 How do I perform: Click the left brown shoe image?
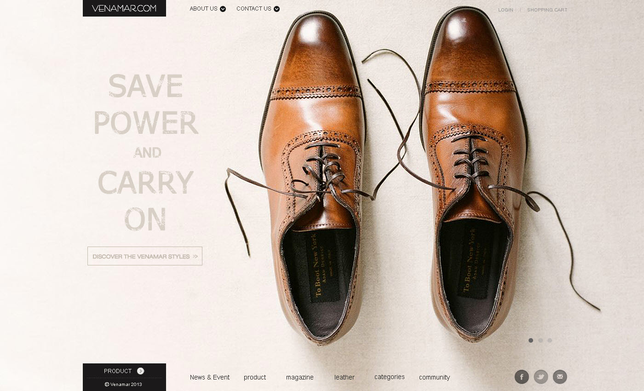tap(313, 184)
